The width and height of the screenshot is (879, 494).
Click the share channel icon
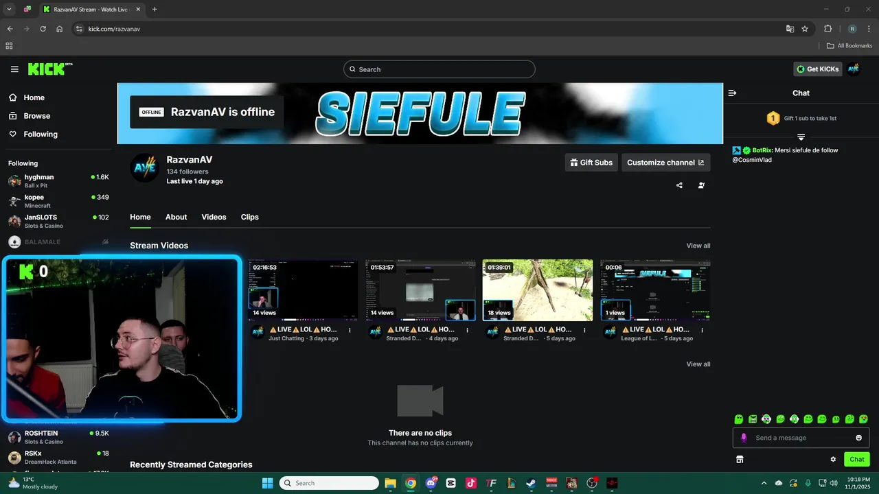(x=679, y=185)
